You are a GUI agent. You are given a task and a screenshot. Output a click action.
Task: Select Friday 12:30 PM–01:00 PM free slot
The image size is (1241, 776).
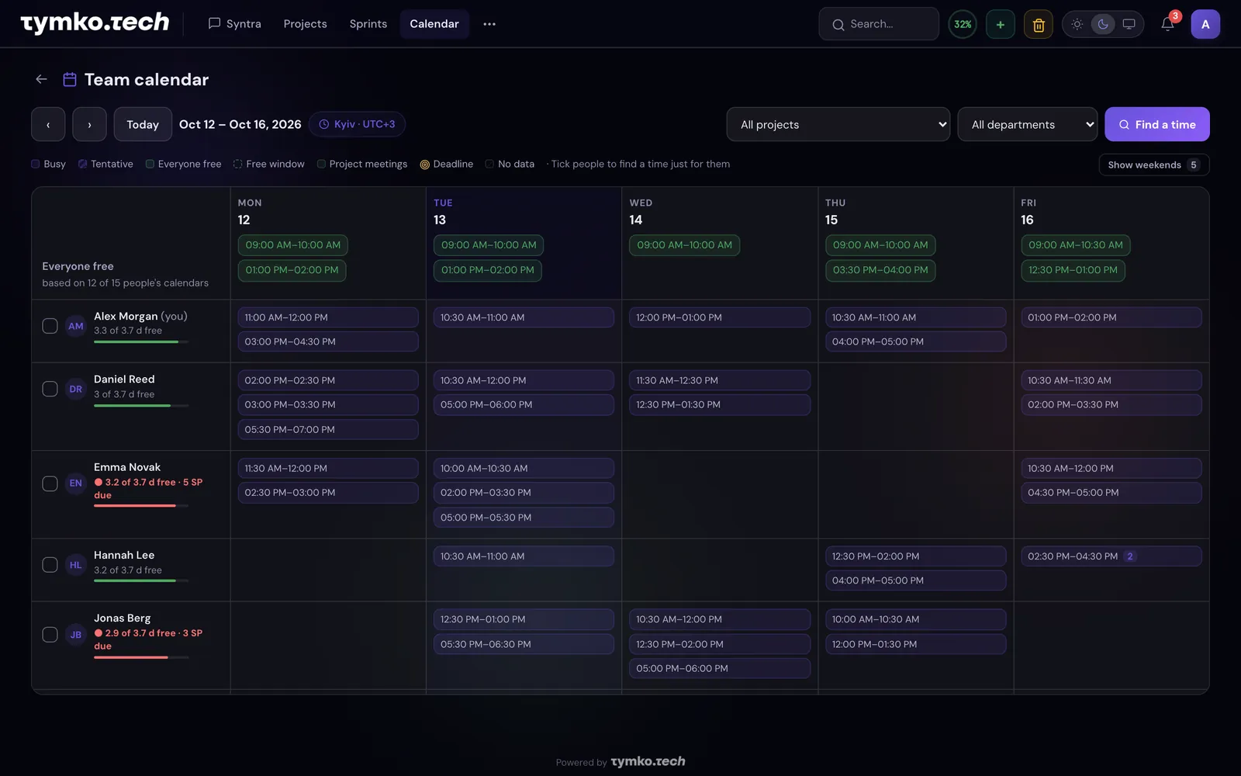pos(1073,270)
